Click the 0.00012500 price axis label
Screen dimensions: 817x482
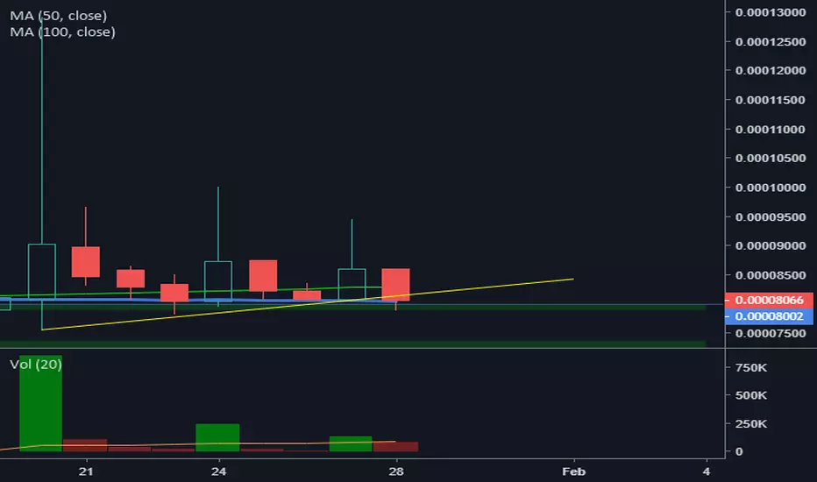pyautogui.click(x=771, y=42)
